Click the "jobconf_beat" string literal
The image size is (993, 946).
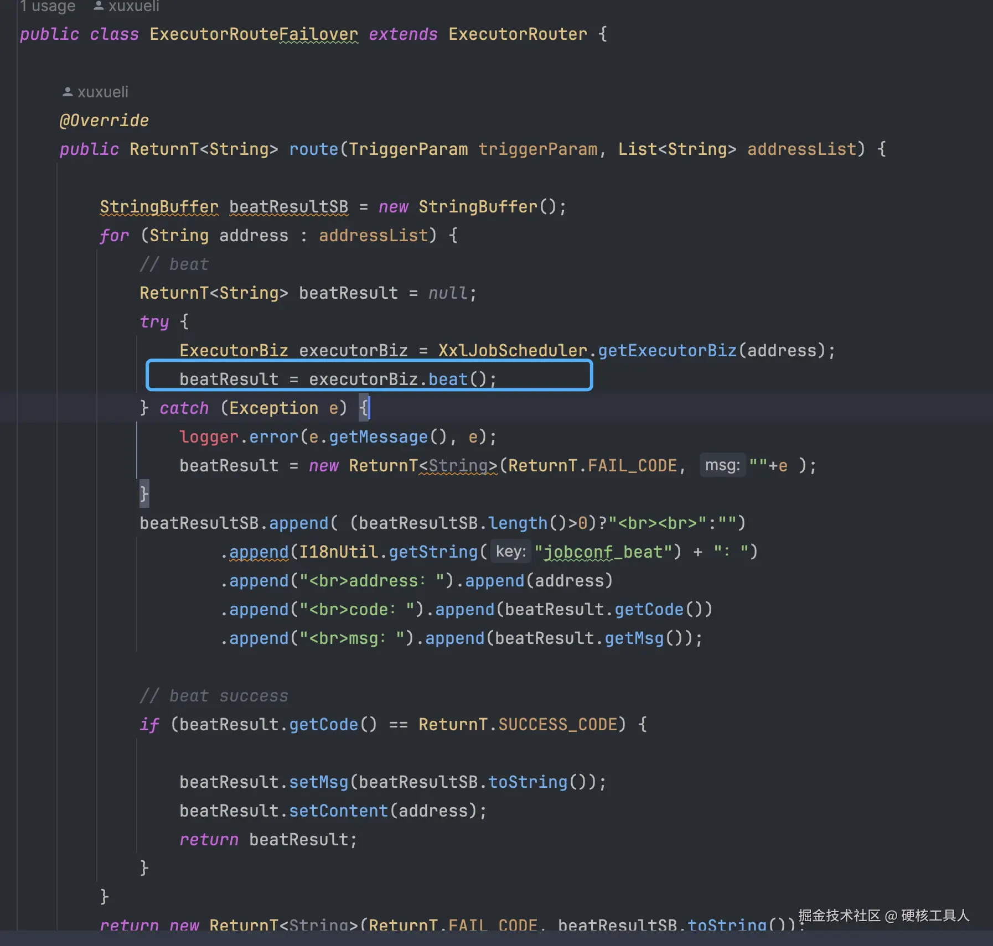point(603,552)
